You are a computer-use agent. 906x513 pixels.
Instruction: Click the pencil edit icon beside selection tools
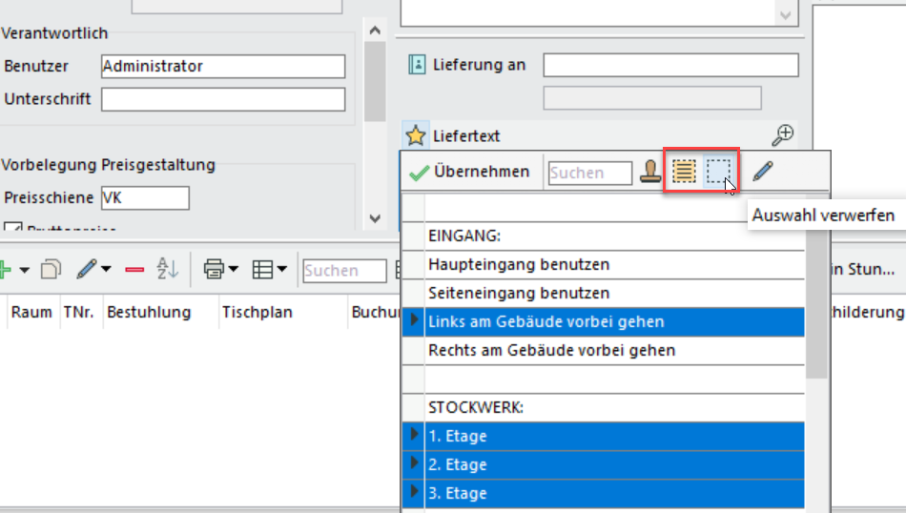click(x=762, y=172)
